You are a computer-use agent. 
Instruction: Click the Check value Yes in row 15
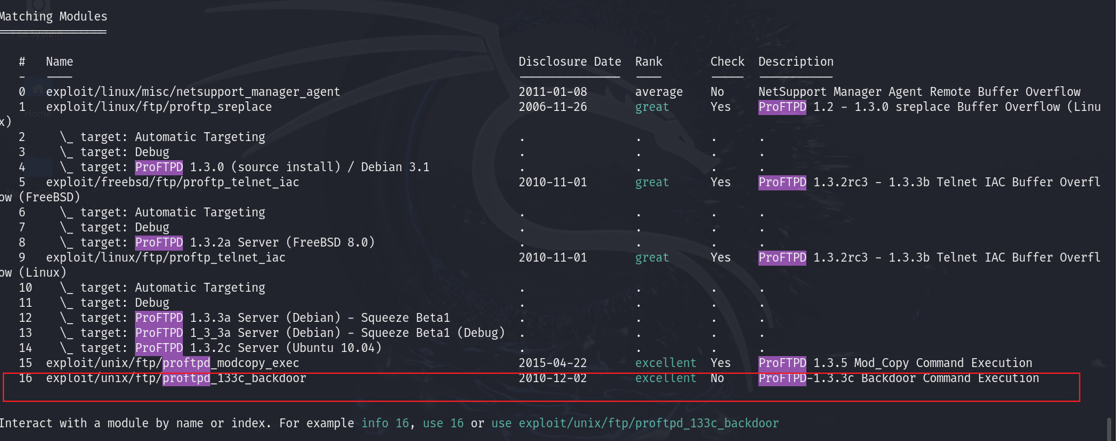721,363
